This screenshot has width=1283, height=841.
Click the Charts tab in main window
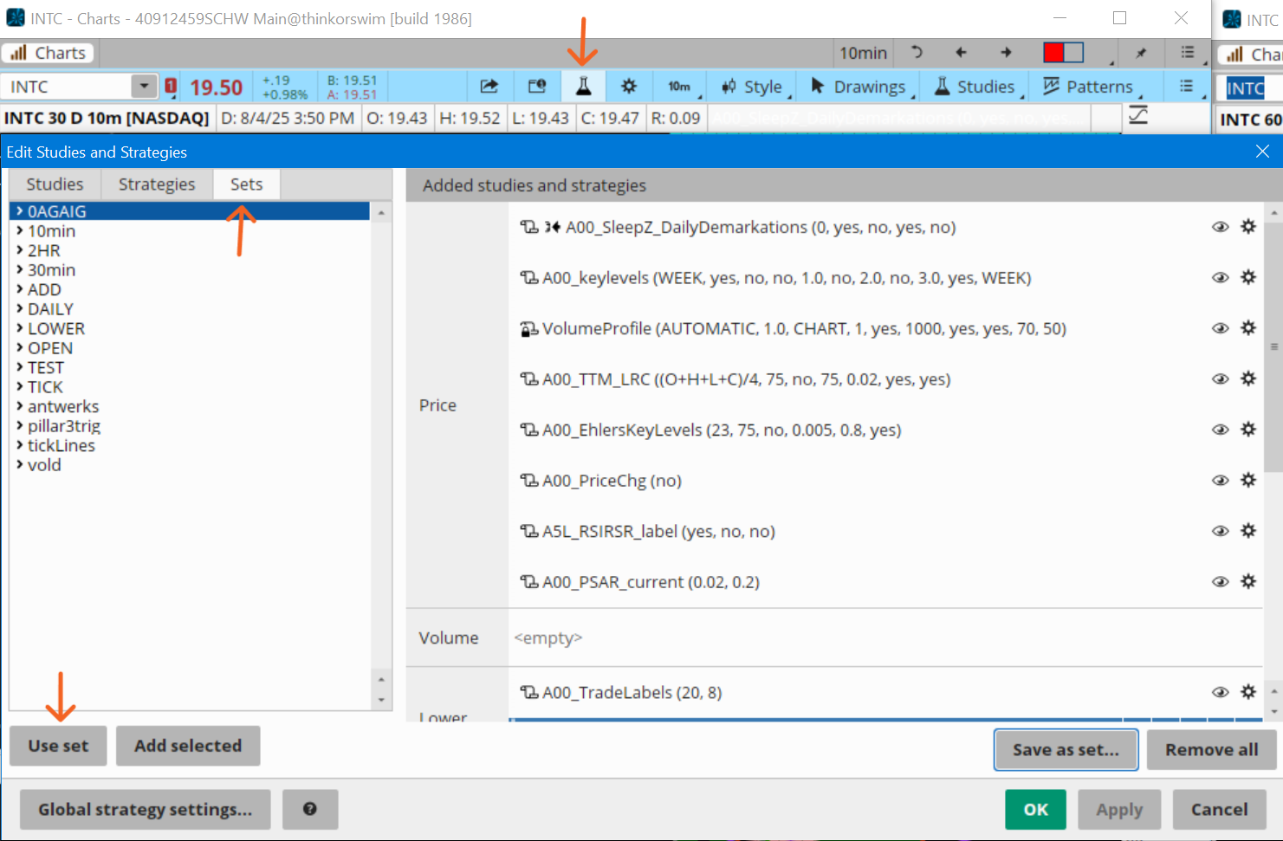coord(49,53)
